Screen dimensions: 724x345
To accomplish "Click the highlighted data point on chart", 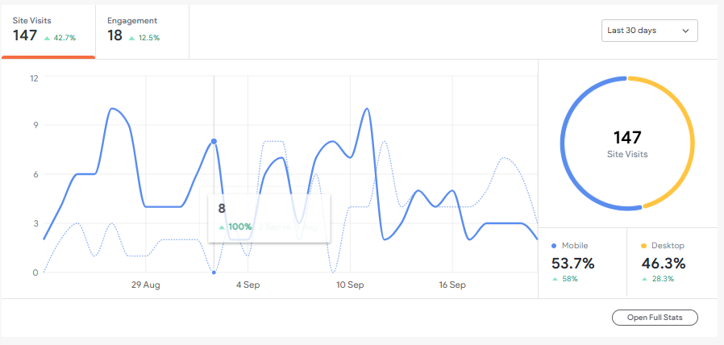I will (214, 141).
